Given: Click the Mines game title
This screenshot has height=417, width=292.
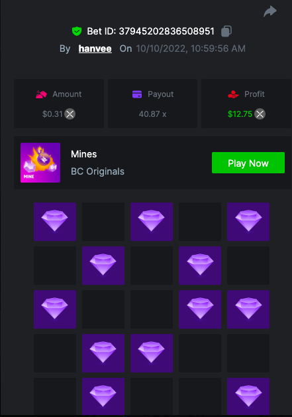Looking at the screenshot, I should pyautogui.click(x=84, y=154).
